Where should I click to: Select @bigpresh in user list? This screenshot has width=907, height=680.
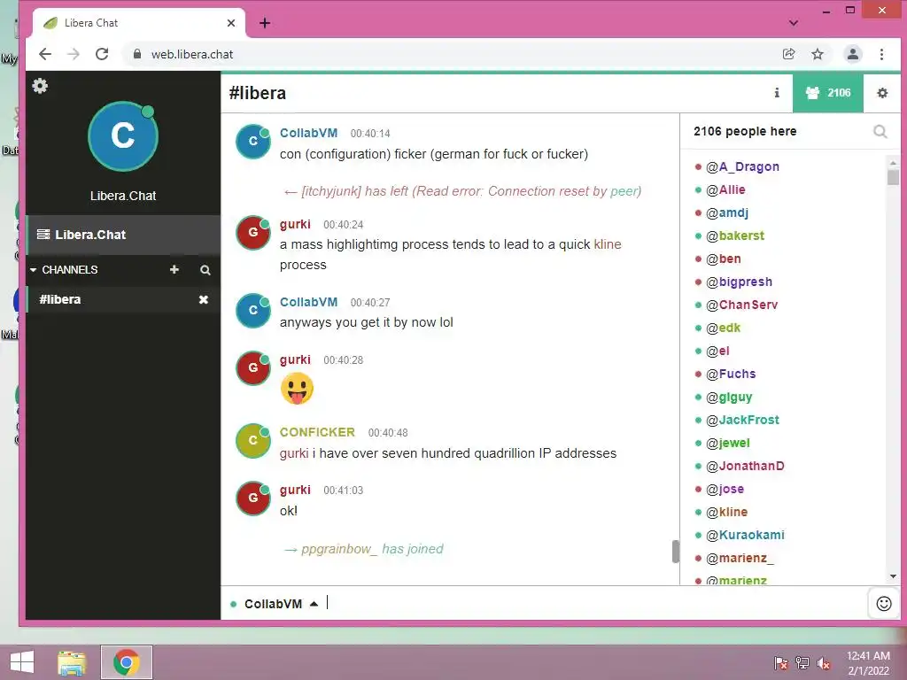click(739, 282)
